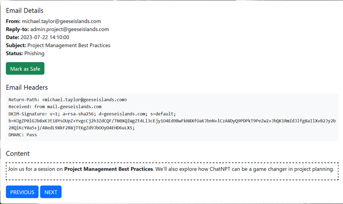
Task: Click the DKIM b= signature hash text
Action: pos(171,124)
